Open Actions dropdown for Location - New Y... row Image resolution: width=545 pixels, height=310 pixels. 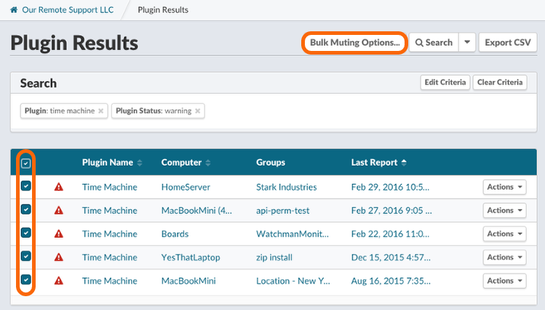coord(504,281)
